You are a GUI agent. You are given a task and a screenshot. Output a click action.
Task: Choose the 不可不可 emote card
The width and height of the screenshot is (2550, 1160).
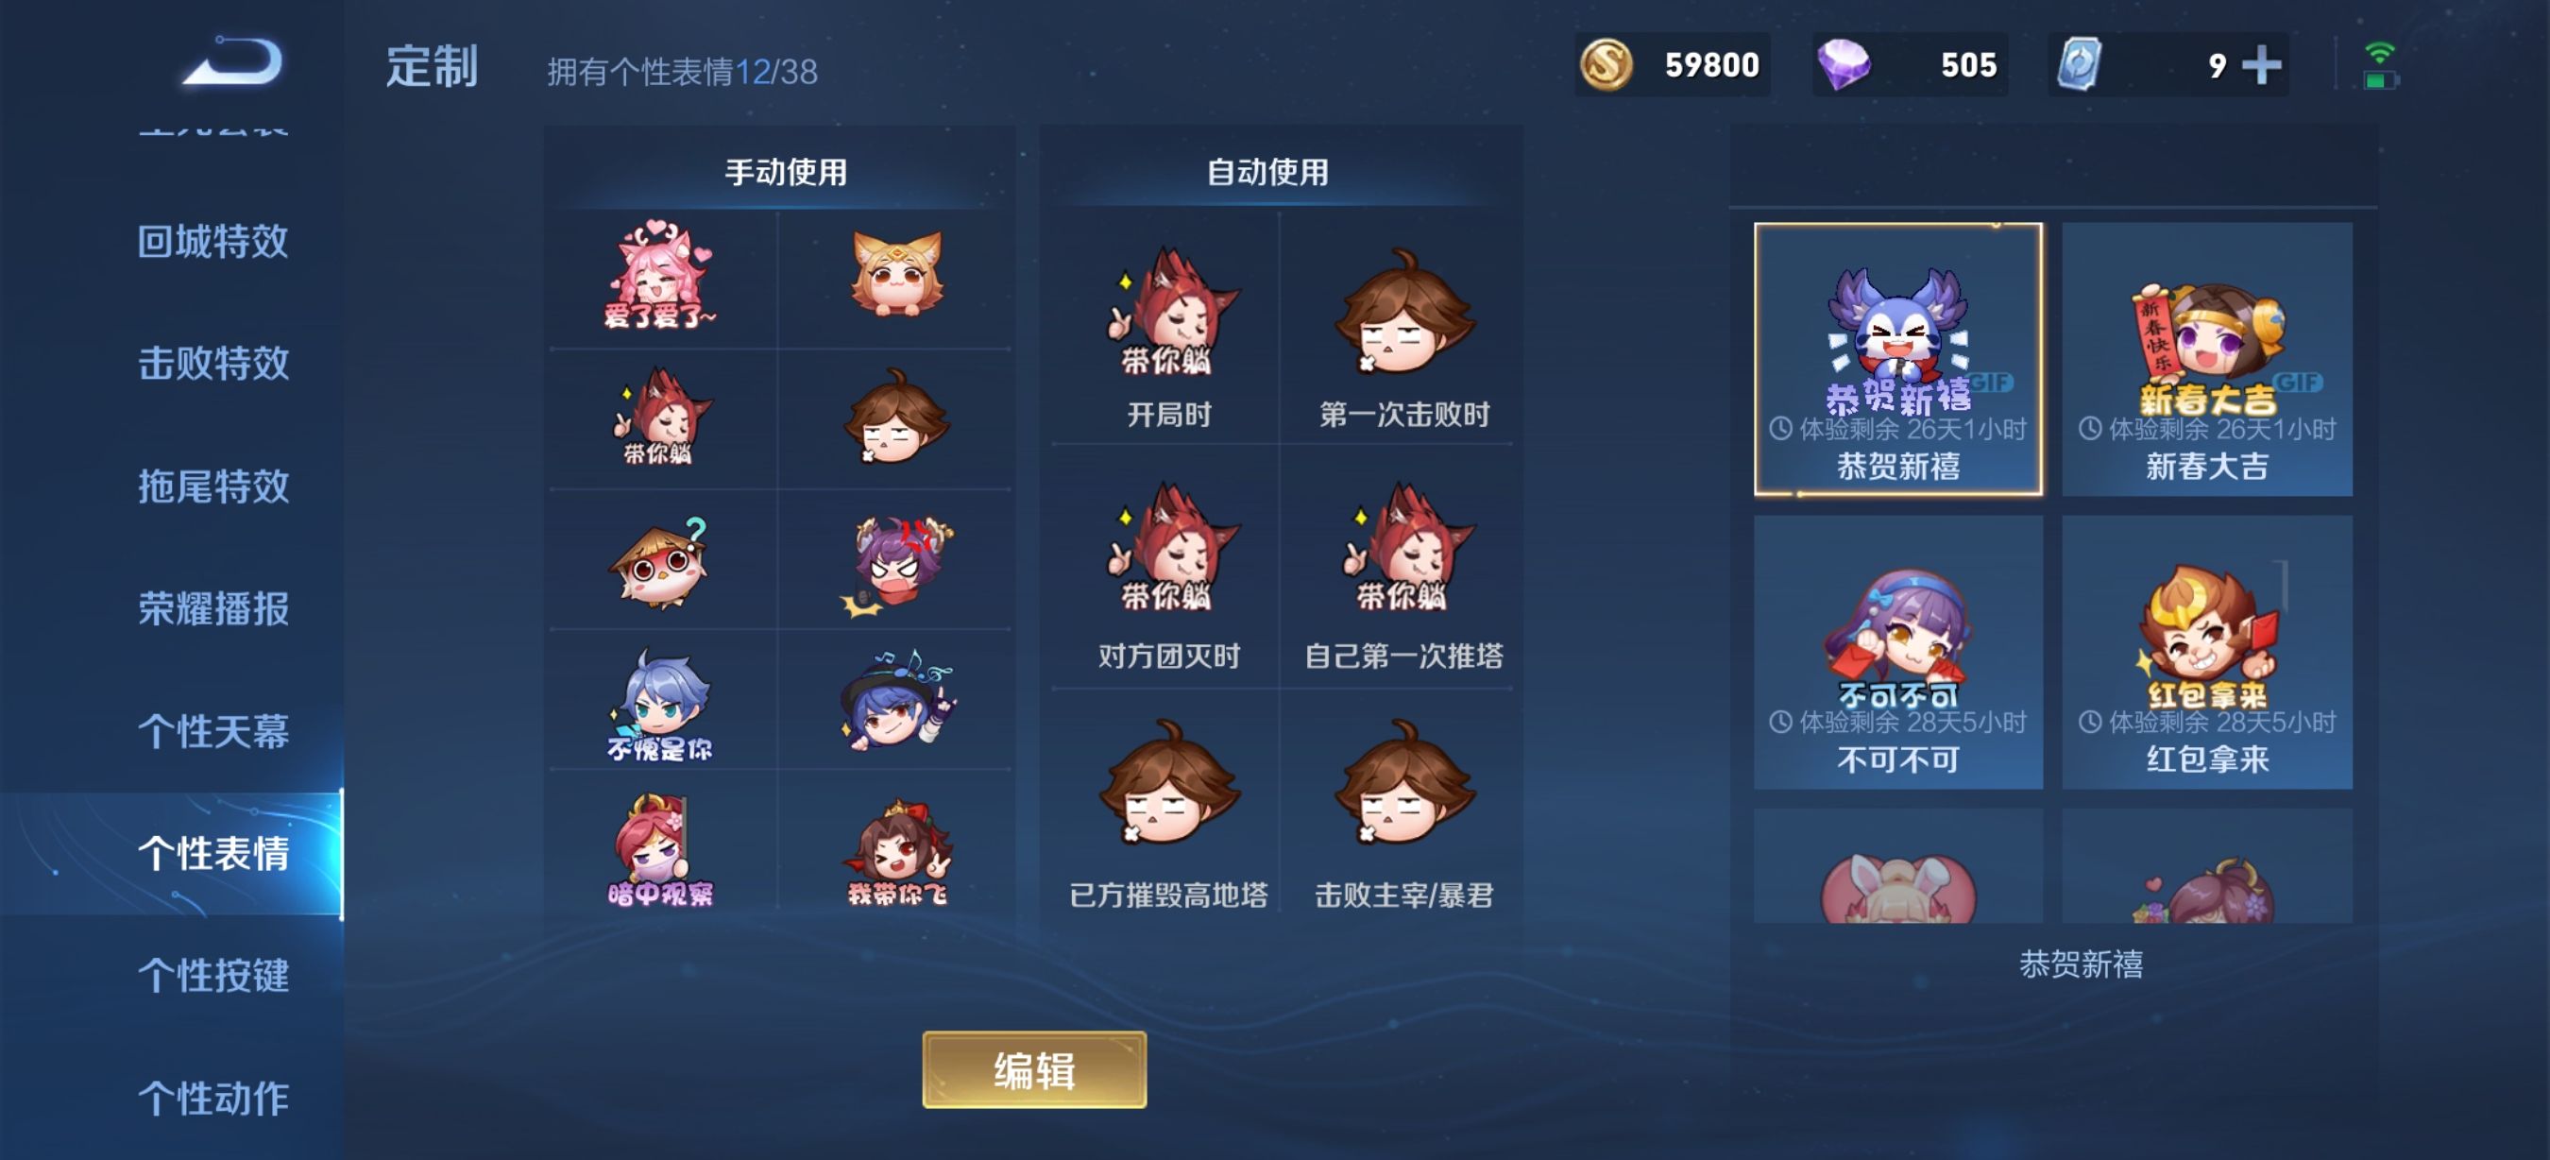click(x=1897, y=652)
